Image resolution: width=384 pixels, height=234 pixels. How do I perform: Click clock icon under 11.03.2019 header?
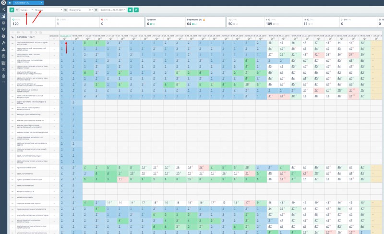tap(88, 39)
